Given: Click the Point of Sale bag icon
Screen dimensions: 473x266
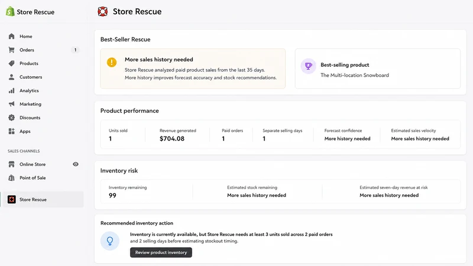Looking at the screenshot, I should [x=11, y=178].
